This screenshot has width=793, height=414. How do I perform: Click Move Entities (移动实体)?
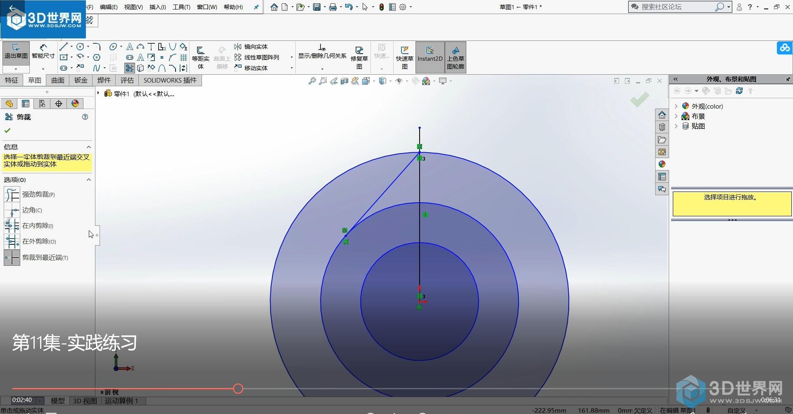pos(251,68)
